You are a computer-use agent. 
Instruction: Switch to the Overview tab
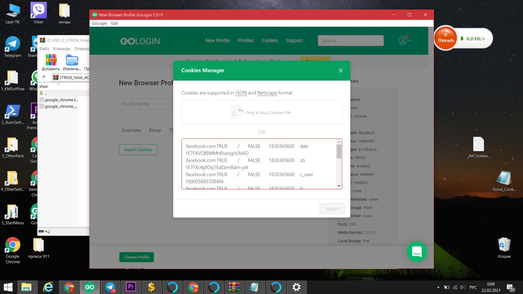click(131, 130)
